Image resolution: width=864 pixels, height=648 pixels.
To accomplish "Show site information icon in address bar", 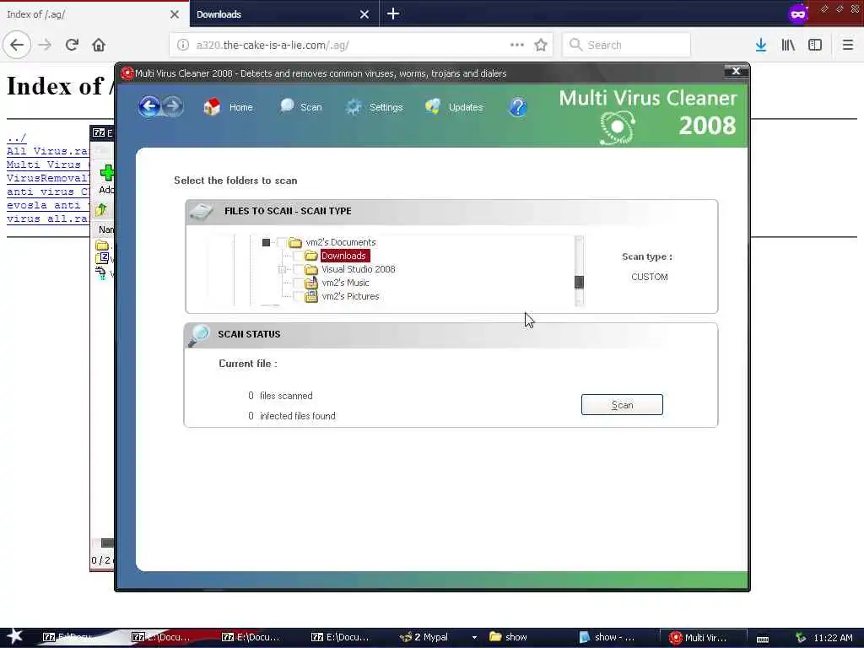I will 183,46.
